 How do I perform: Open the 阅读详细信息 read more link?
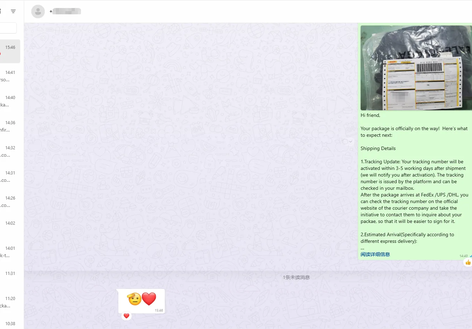[375, 254]
